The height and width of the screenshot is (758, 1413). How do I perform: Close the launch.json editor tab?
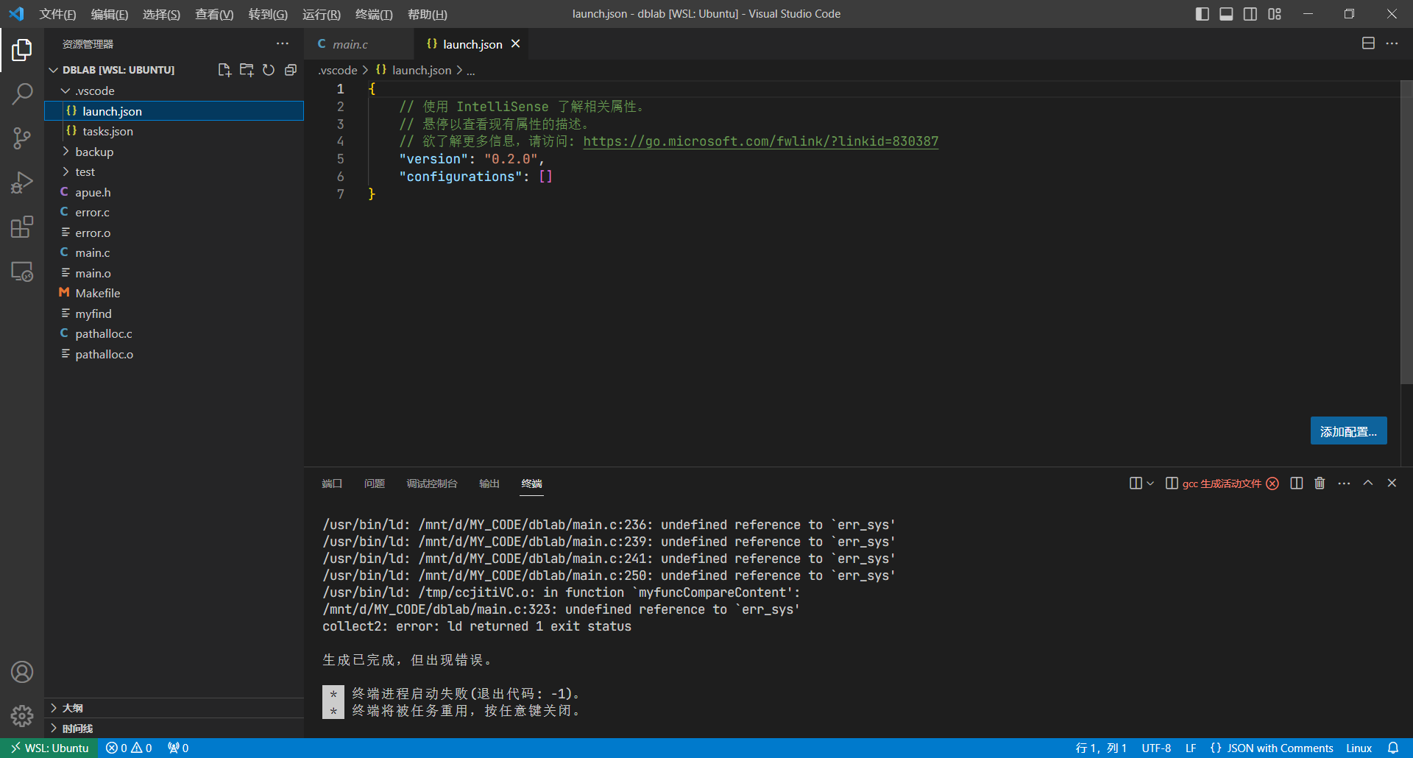[x=516, y=44]
